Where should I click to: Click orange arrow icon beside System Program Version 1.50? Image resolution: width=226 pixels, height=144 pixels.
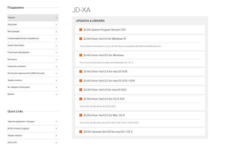click(81, 30)
